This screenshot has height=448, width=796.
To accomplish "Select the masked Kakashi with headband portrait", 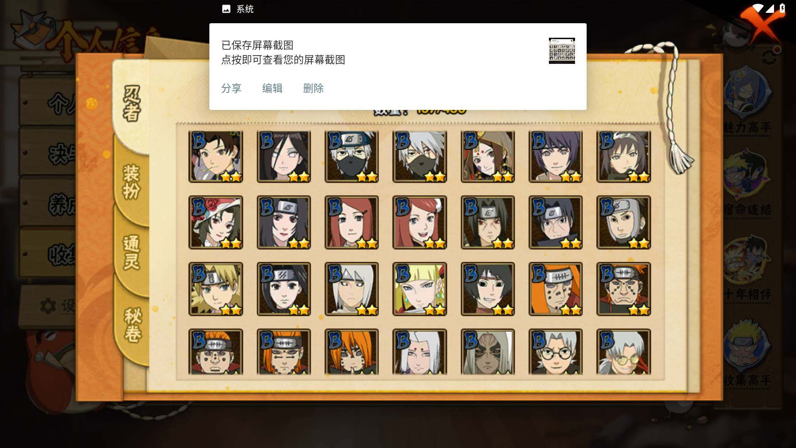I will [352, 157].
